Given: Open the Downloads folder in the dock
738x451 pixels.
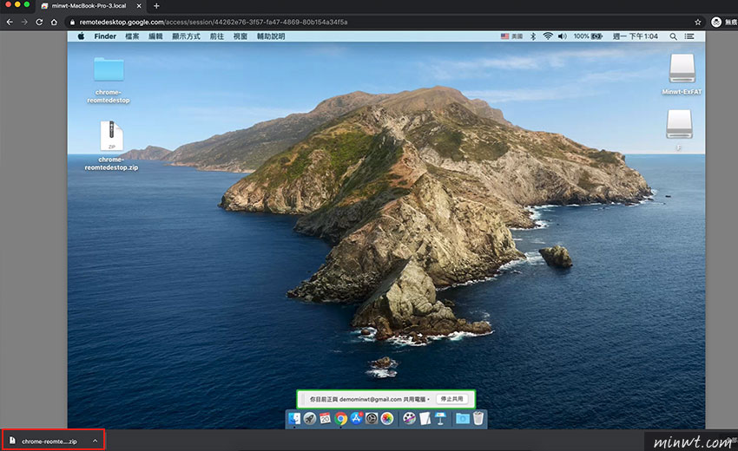Looking at the screenshot, I should 463,418.
